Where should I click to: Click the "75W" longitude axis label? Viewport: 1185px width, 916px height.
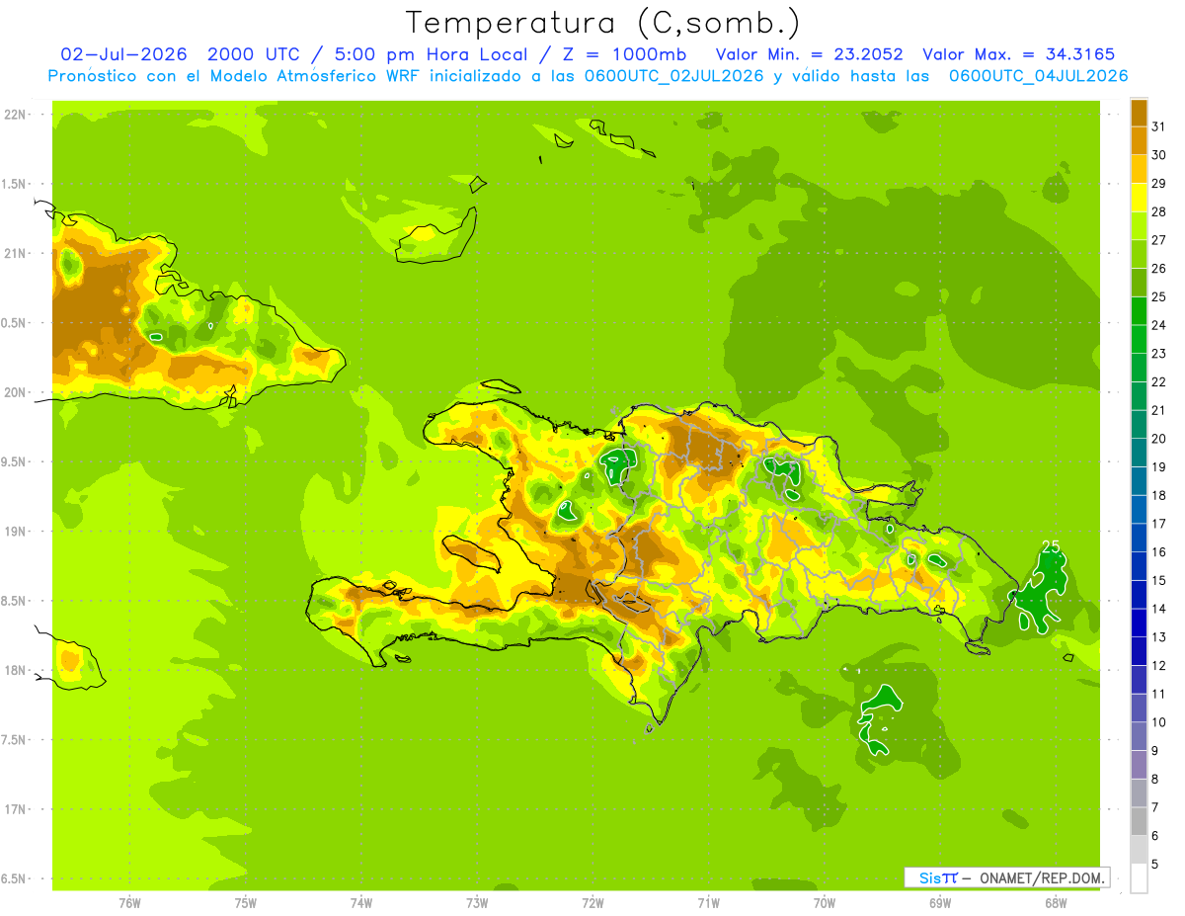click(246, 903)
